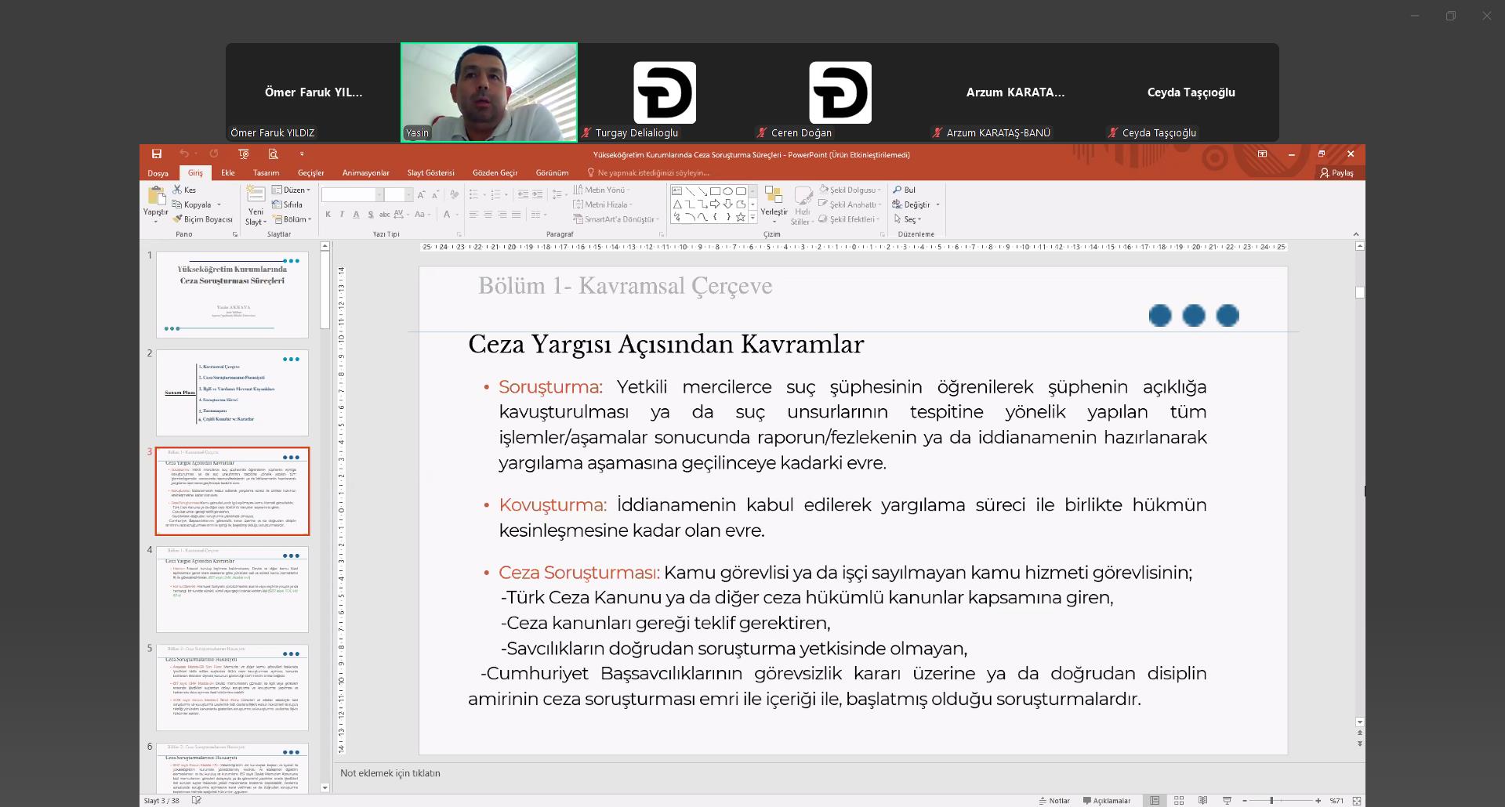Switch to the Tasarım ribbon tab
The image size is (1505, 807).
tap(266, 172)
